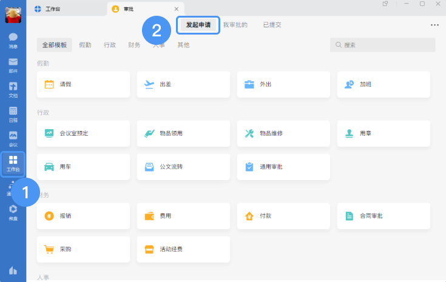Select the 发起申请 tab
The height and width of the screenshot is (282, 446).
198,25
